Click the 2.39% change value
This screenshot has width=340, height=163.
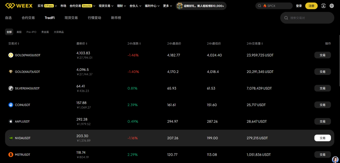(133, 105)
